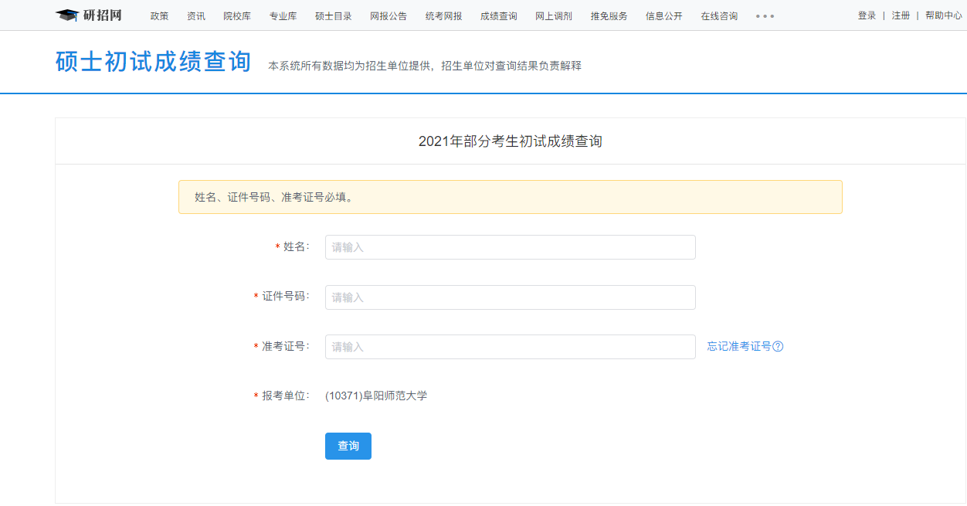Screen dimensions: 967x506
Task: Go to 网上调剂 page
Action: (554, 16)
